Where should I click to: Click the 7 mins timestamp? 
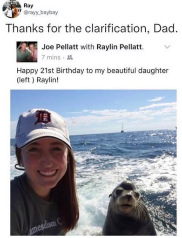[51, 58]
